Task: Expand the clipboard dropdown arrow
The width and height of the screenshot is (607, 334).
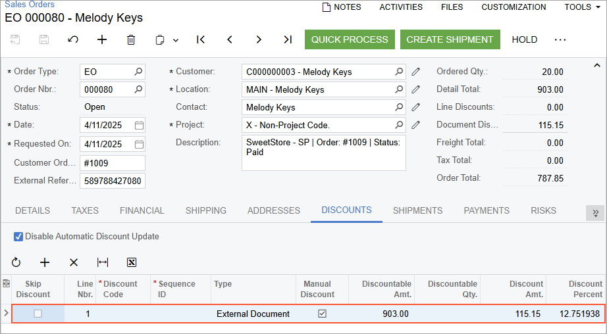Action: click(x=176, y=40)
